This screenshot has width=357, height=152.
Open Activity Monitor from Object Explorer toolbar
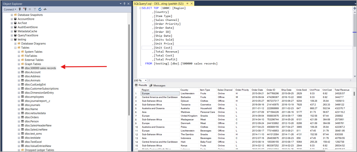click(x=45, y=9)
